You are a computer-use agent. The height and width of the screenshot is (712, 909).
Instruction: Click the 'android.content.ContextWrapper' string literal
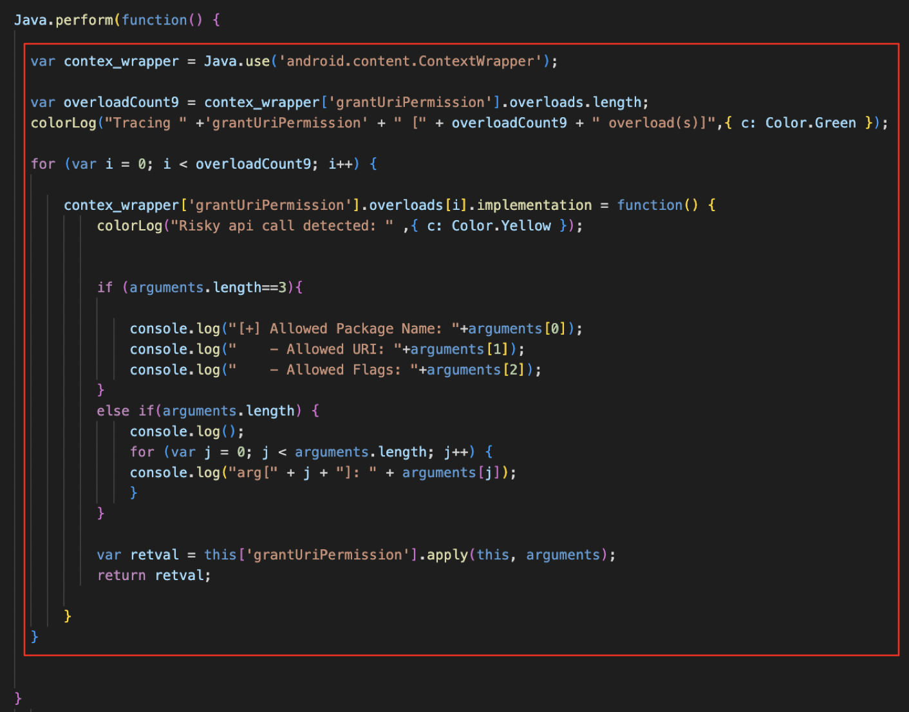(x=410, y=61)
